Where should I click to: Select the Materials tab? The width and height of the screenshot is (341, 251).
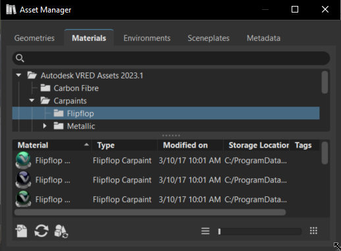click(89, 38)
